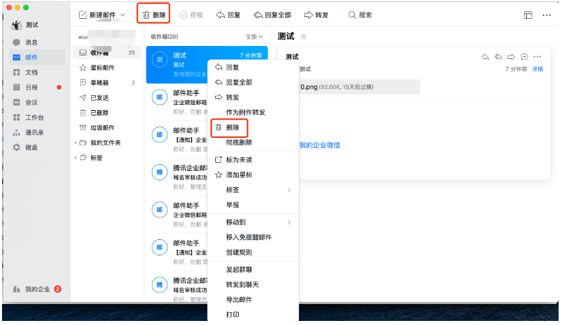The image size is (562, 325).
Task: Click the 搜索 search field
Action: [360, 15]
